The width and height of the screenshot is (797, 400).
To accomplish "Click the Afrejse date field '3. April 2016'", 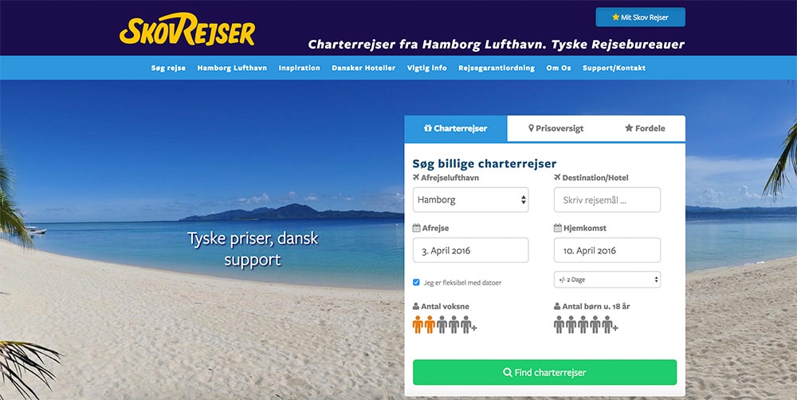I will [x=471, y=250].
